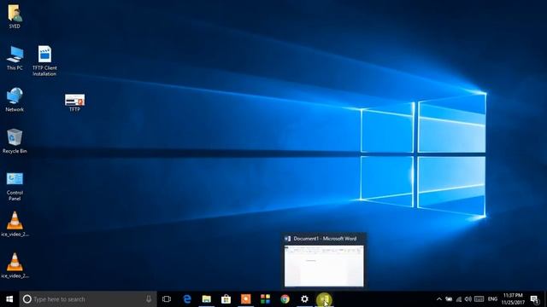
Task: Open the network status tray icon
Action: [x=459, y=299]
